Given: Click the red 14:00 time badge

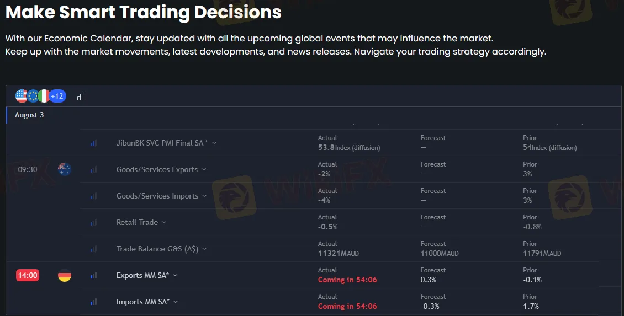Looking at the screenshot, I should pos(28,275).
